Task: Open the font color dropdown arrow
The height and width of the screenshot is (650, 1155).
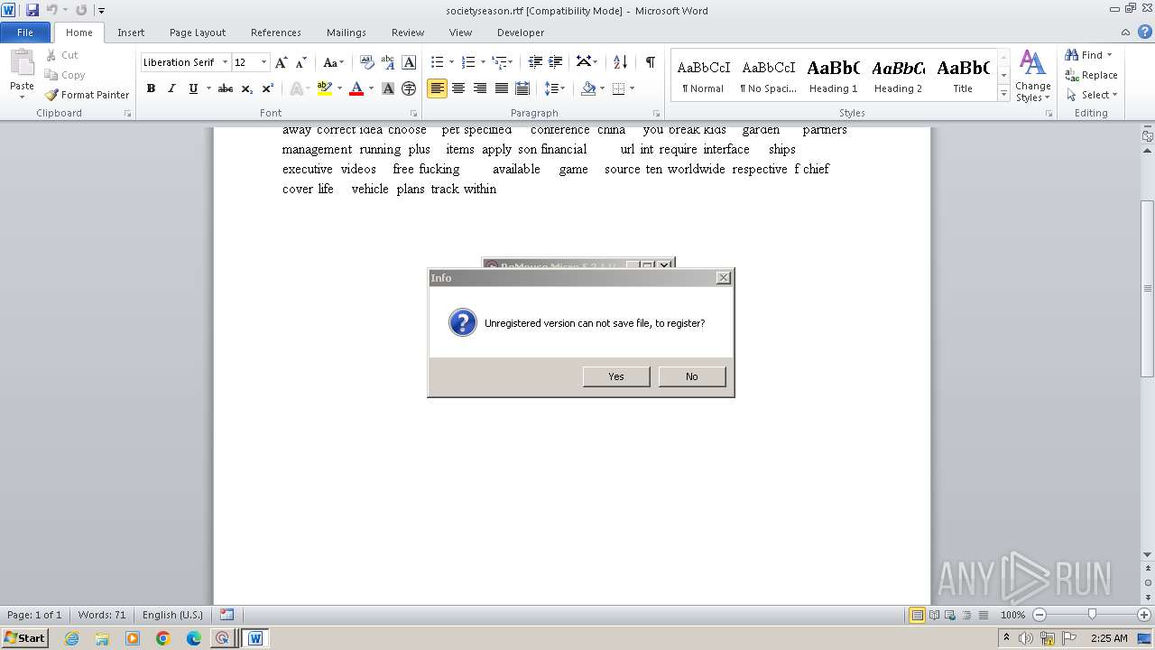Action: 371,88
